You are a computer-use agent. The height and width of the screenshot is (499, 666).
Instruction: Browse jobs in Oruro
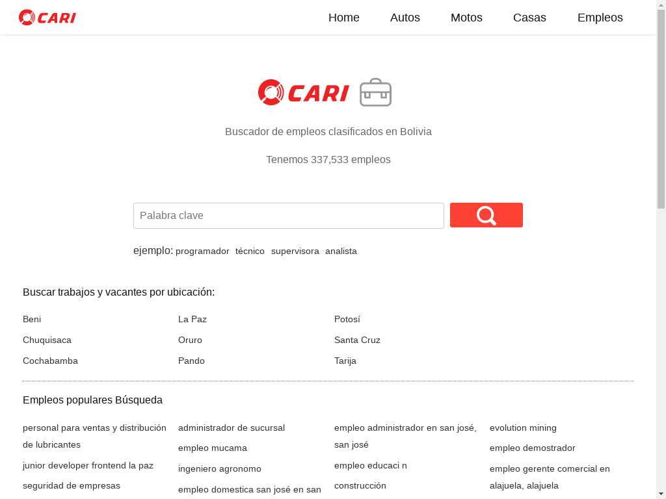point(190,340)
